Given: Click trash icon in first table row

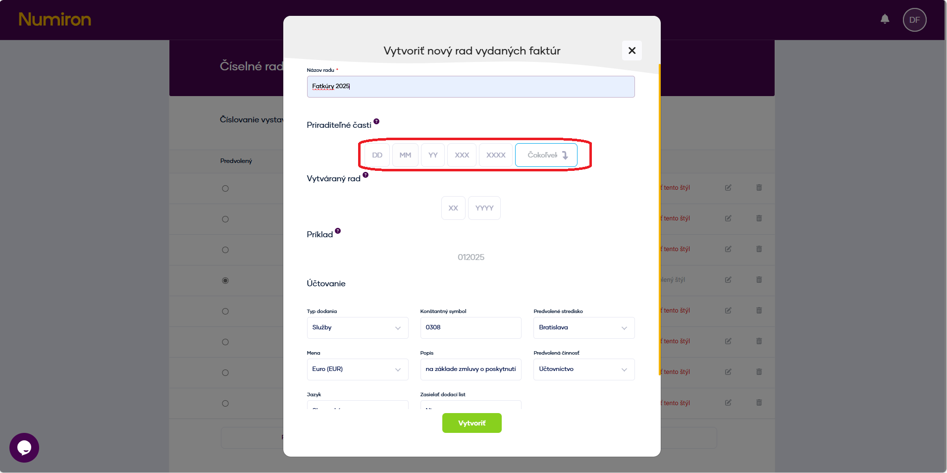Looking at the screenshot, I should [759, 188].
